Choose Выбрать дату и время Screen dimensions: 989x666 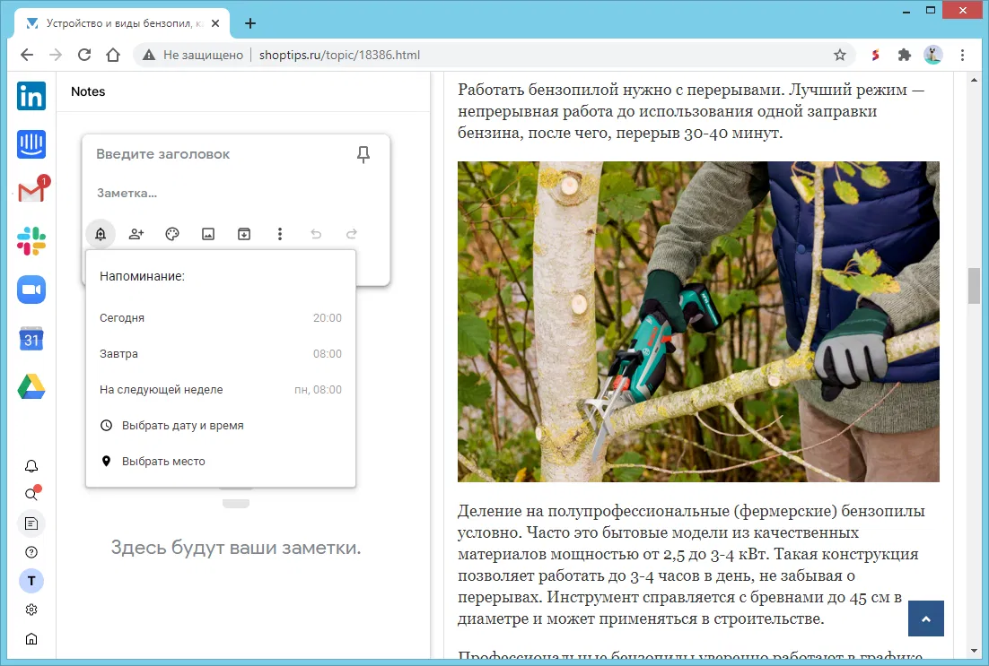click(x=221, y=426)
